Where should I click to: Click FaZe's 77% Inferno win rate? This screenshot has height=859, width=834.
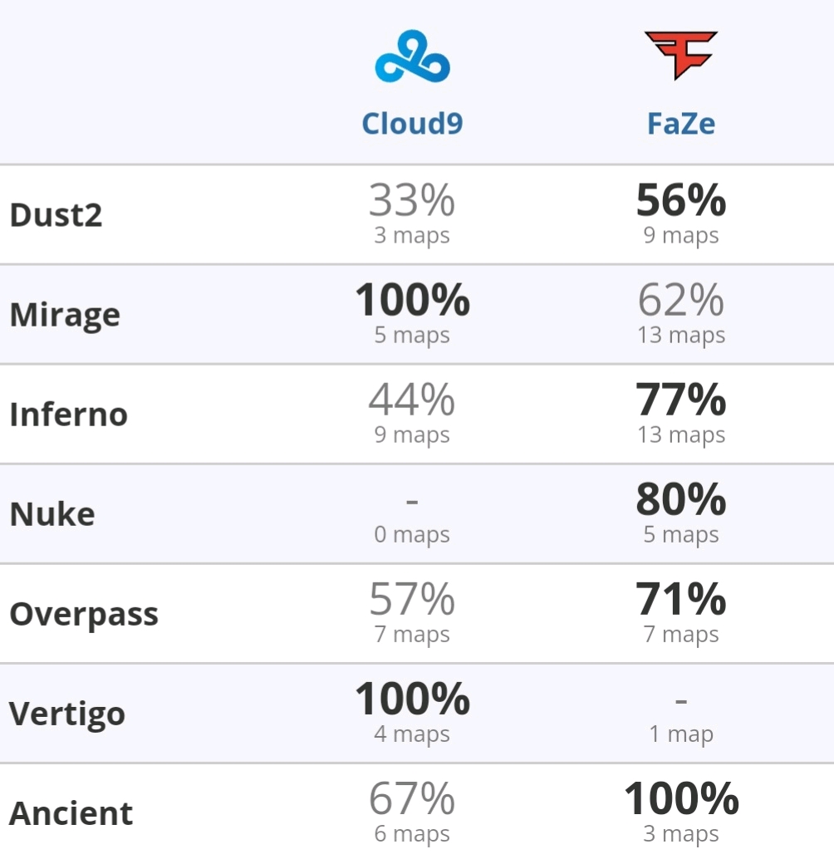coord(680,400)
